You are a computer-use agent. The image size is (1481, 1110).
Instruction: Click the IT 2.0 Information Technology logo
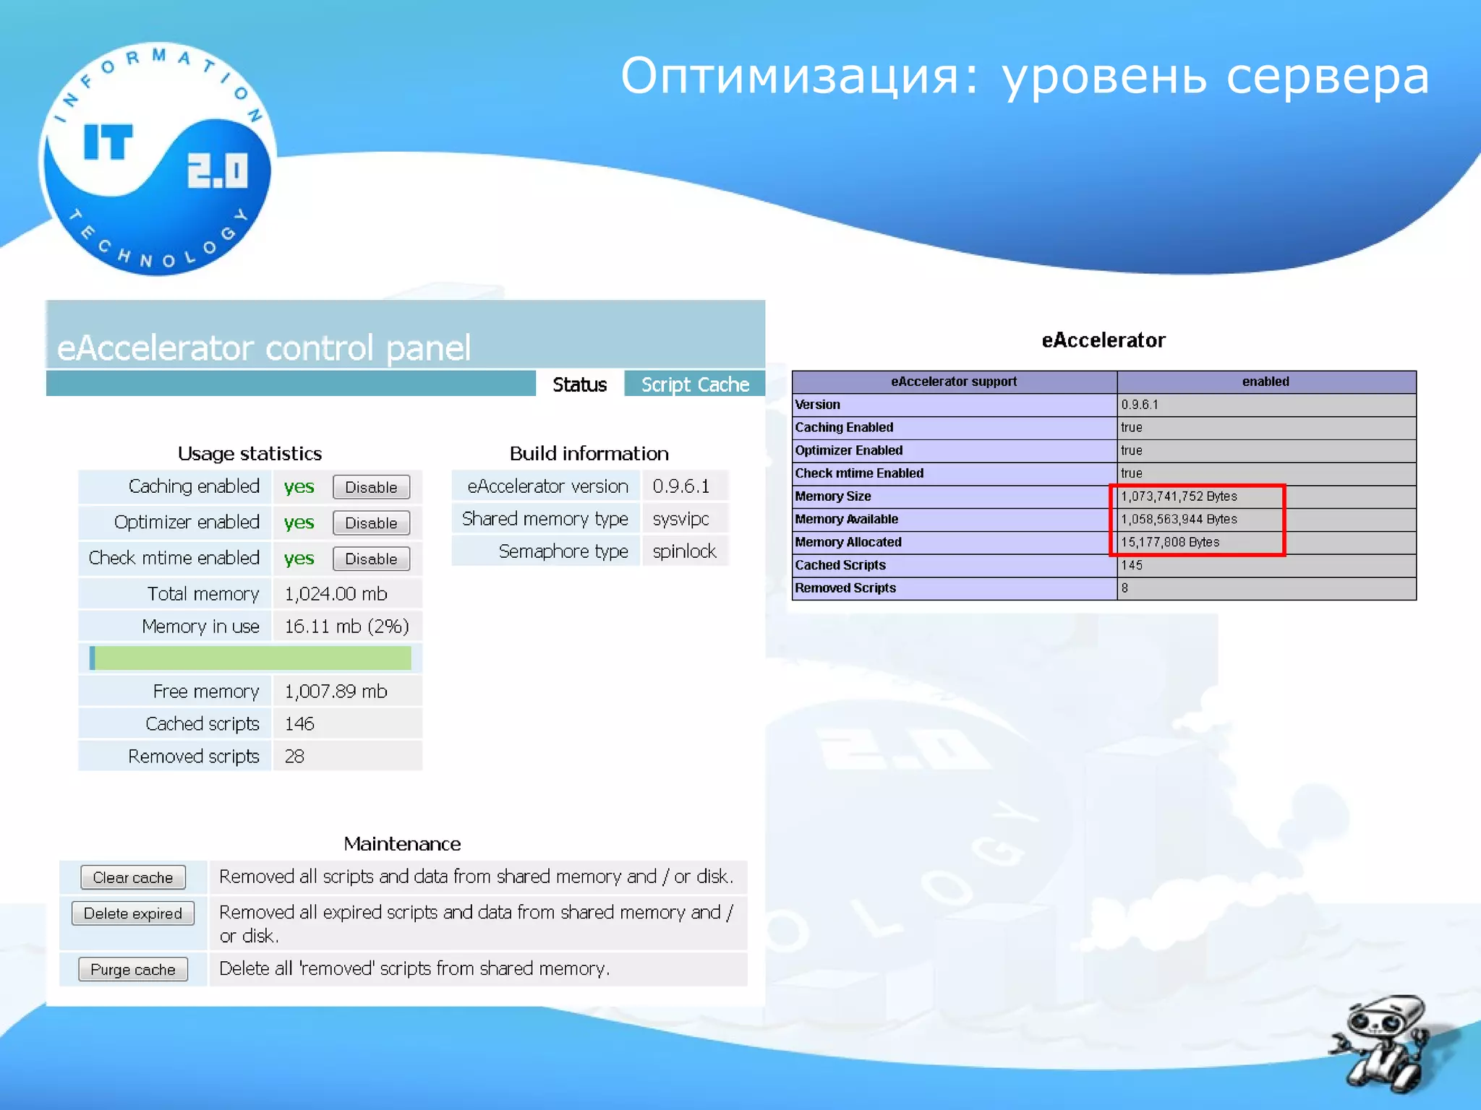157,158
